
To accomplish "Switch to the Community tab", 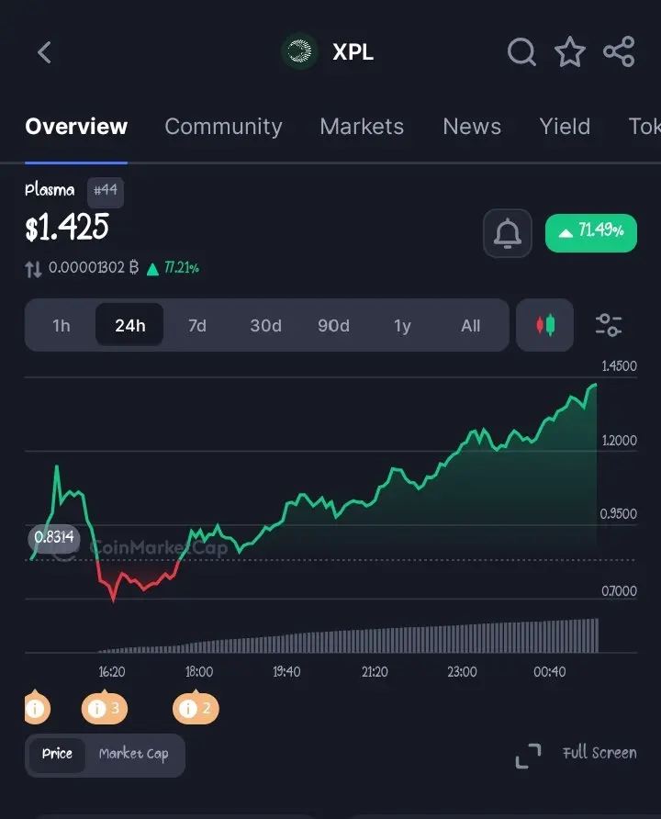I will coord(223,127).
